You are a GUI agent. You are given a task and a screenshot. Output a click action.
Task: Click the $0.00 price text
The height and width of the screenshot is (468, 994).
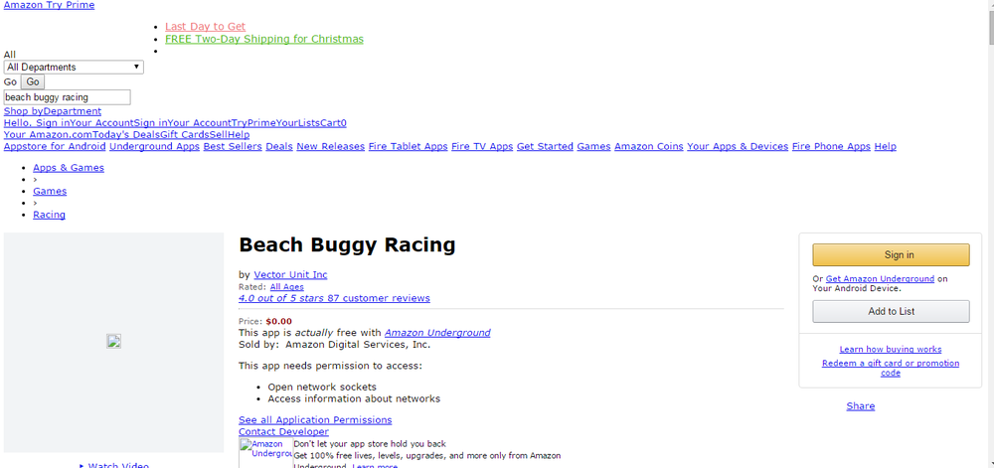(x=279, y=321)
